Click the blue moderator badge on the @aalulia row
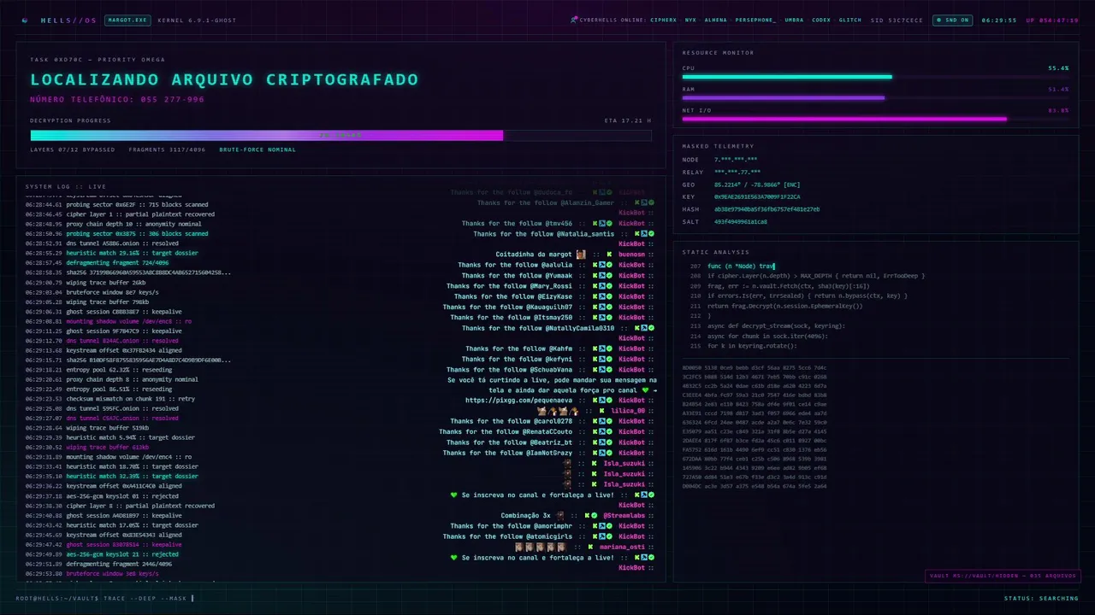This screenshot has height=615, width=1095. tap(601, 265)
